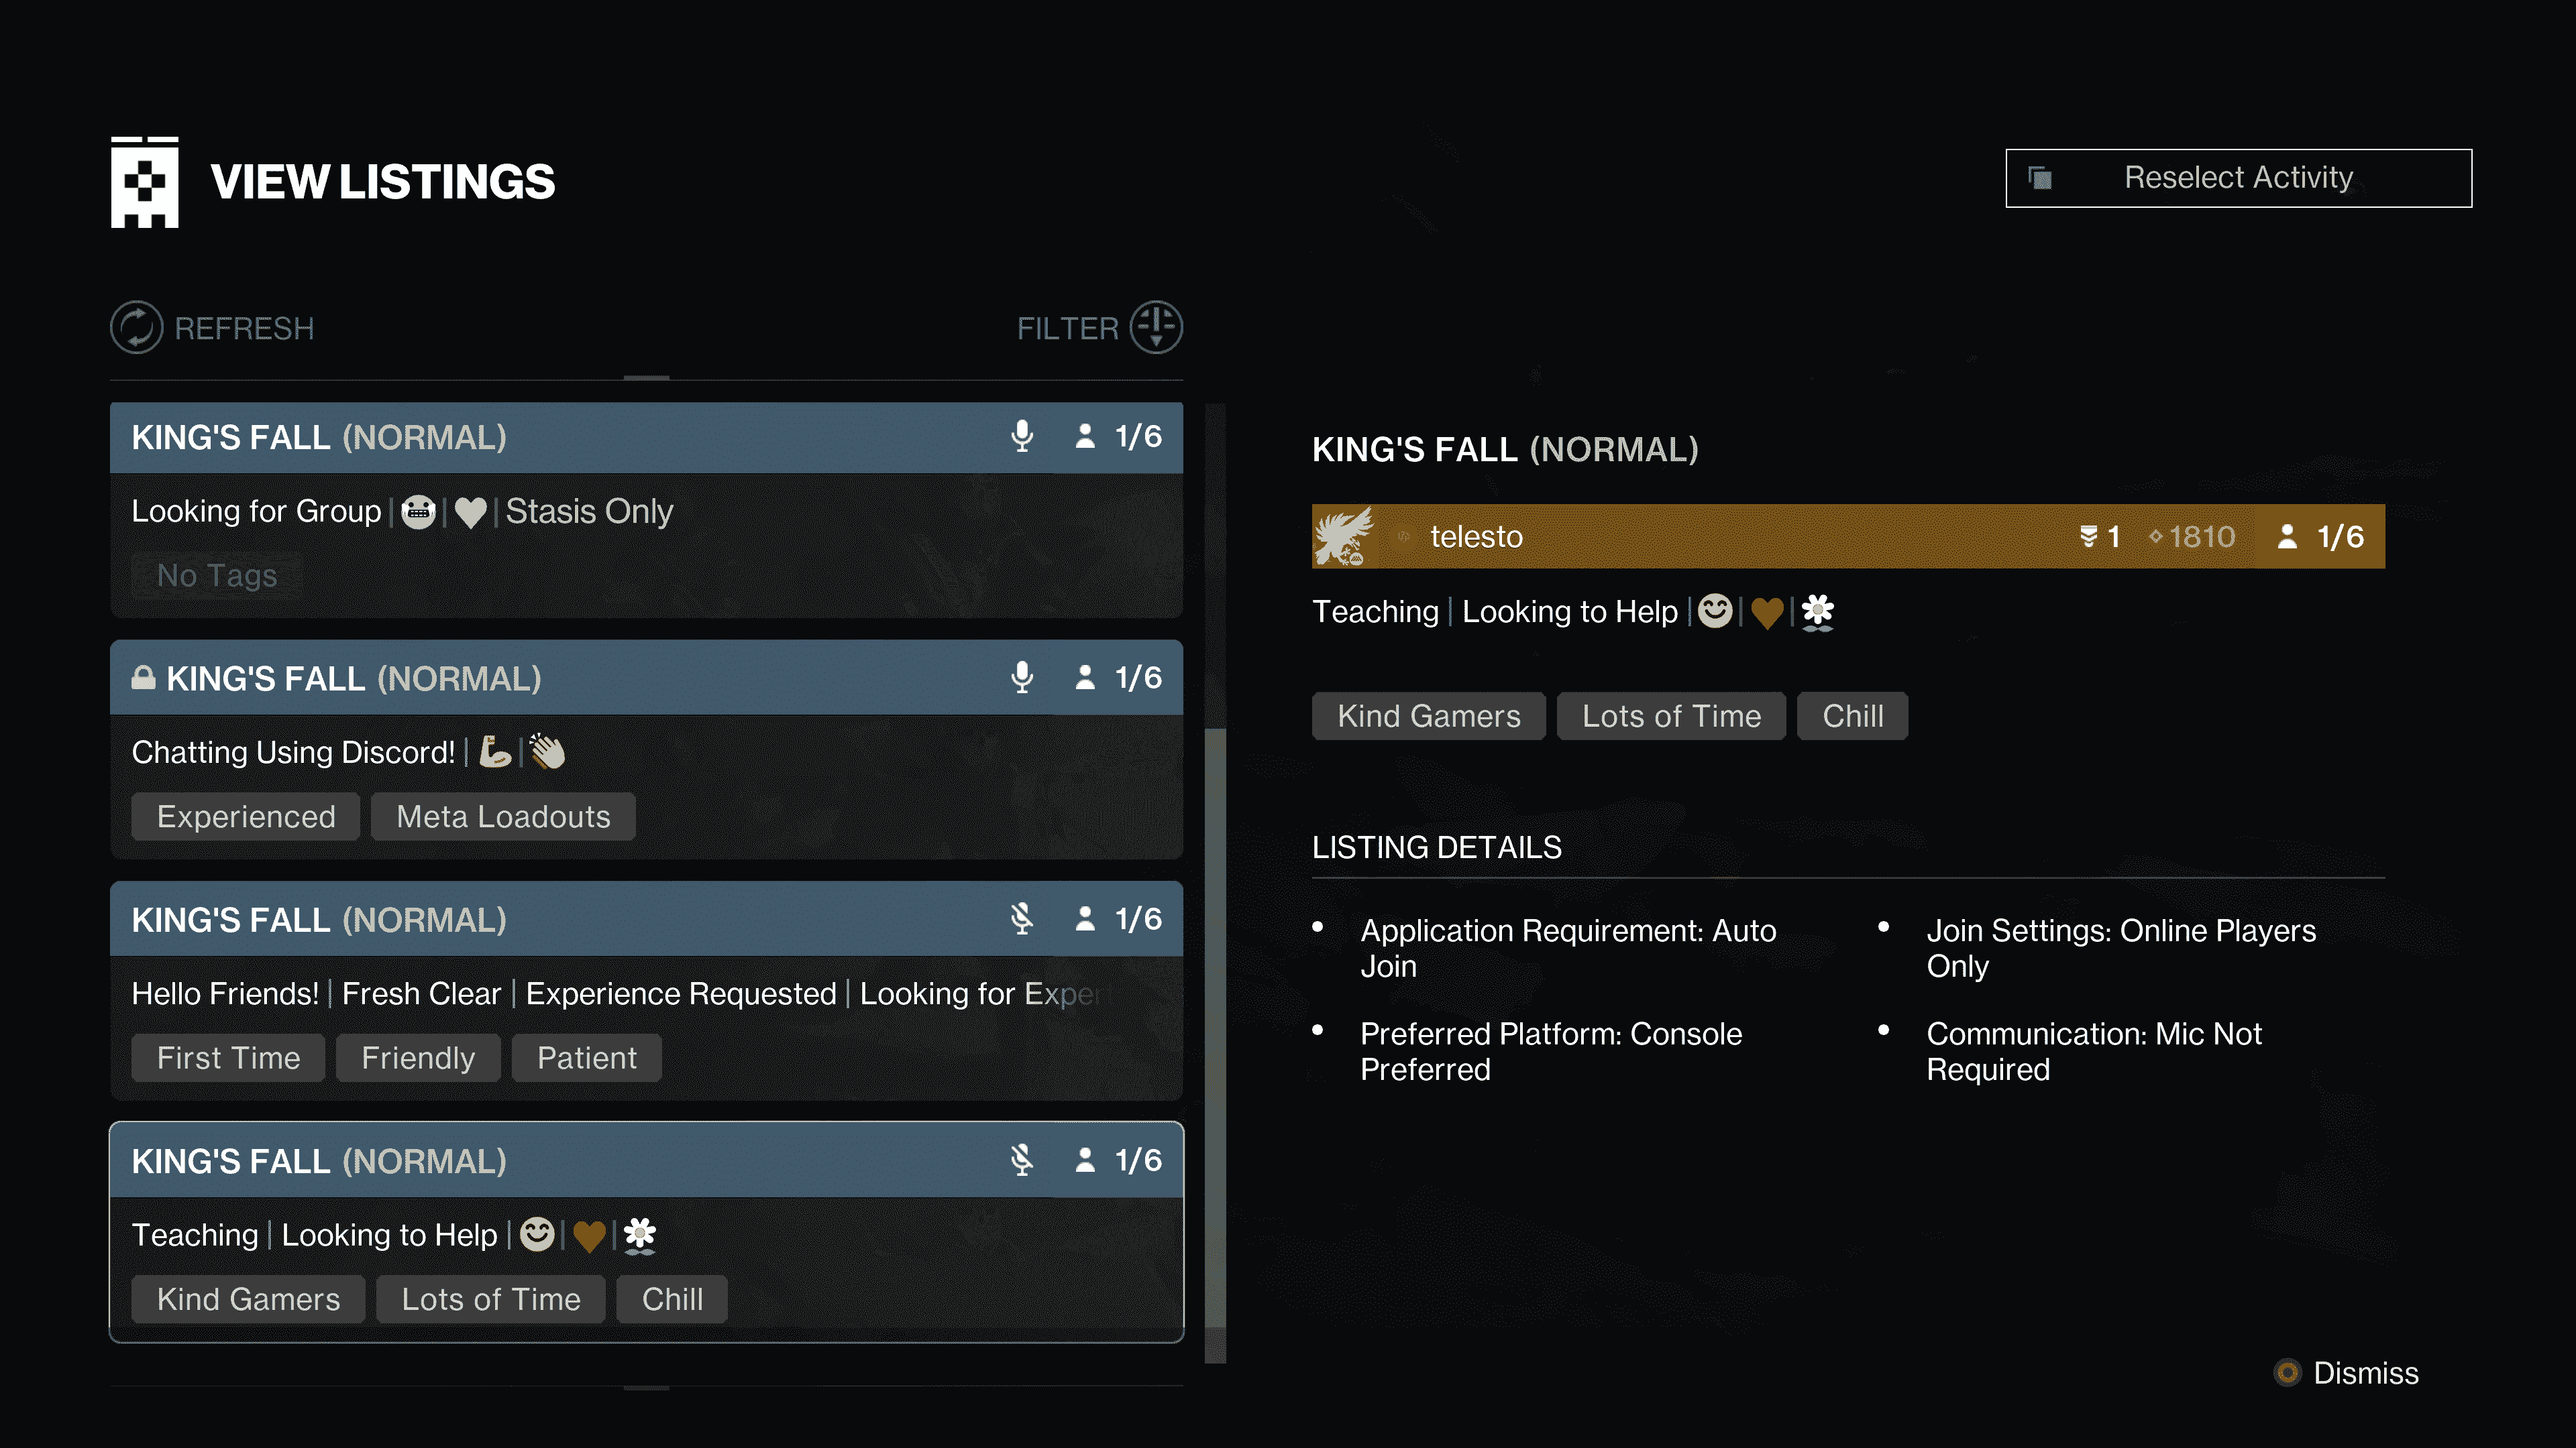Click the Refresh circular arrow icon
2576x1448 pixels.
(x=136, y=328)
